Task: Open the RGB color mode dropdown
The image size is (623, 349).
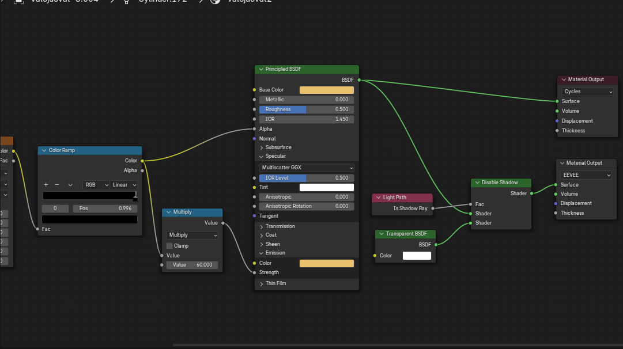Action: [x=96, y=185]
